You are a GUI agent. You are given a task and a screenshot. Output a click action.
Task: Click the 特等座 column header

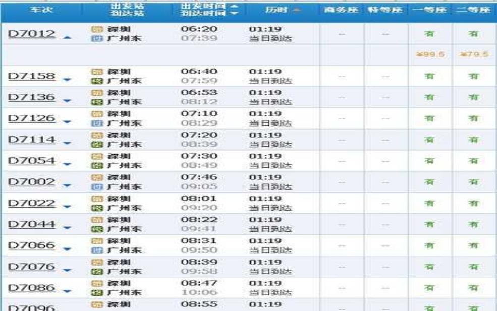click(385, 10)
